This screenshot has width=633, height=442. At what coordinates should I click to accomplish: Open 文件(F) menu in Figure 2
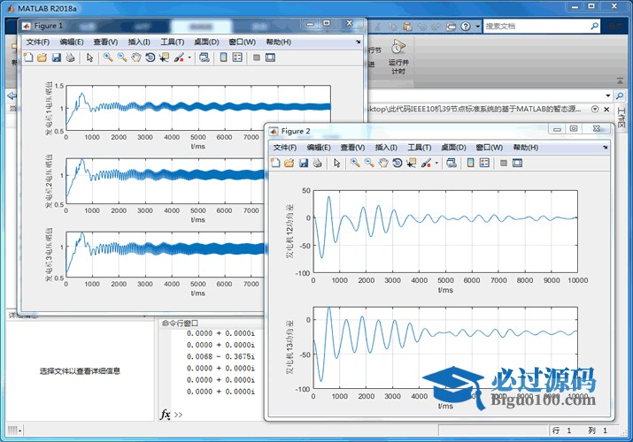click(x=284, y=148)
